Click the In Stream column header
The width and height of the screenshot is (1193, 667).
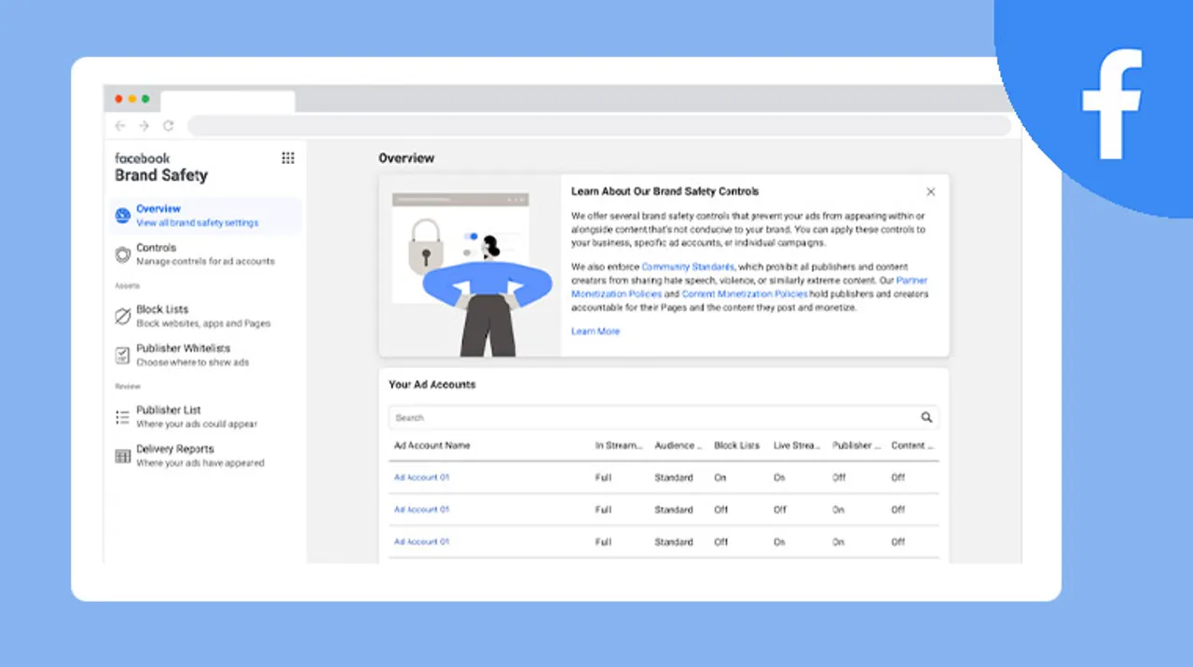[619, 446]
